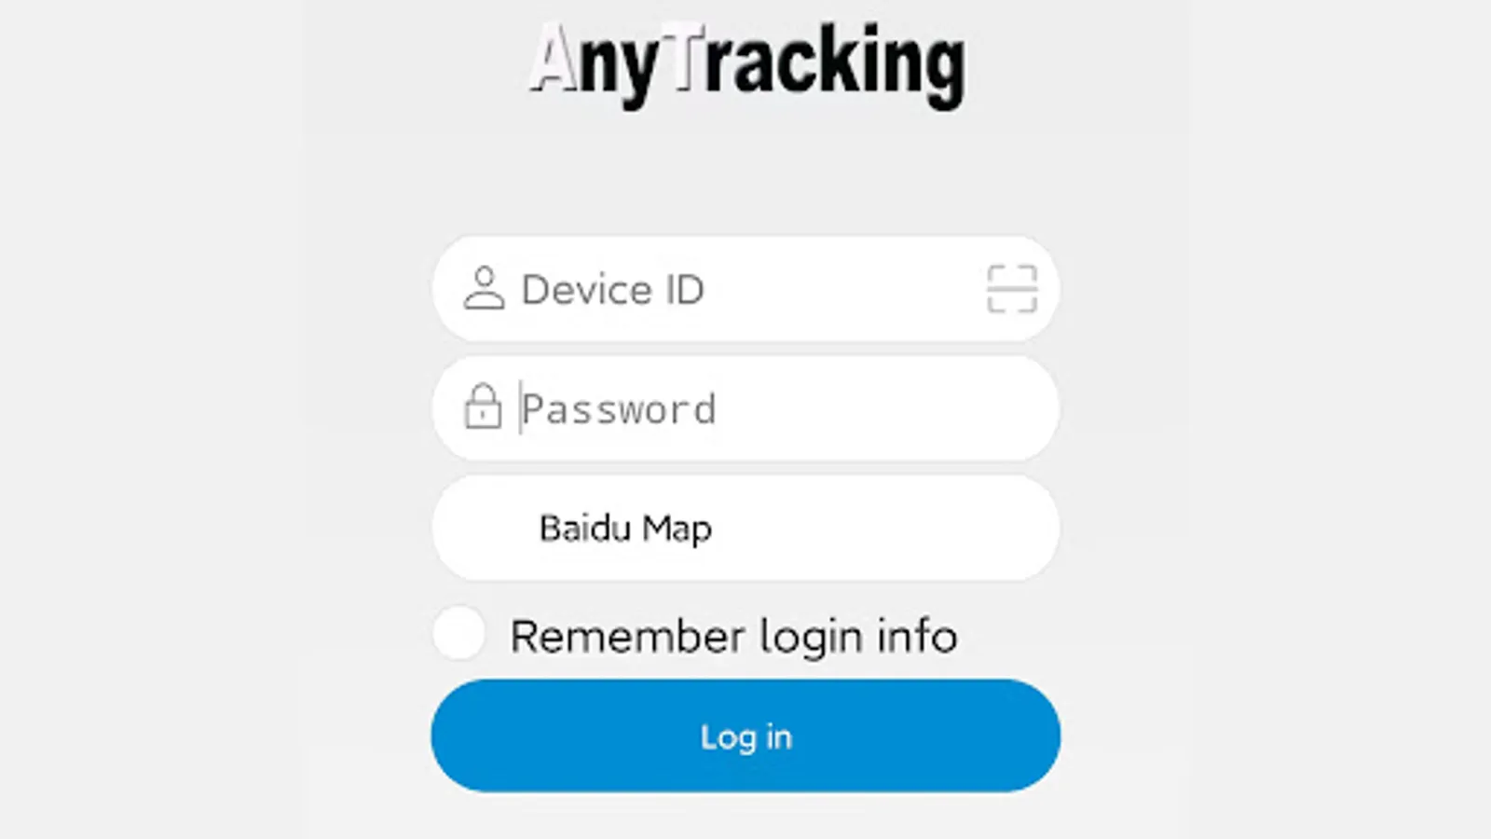Tap the QR scan icon in Device ID field

click(x=1011, y=288)
